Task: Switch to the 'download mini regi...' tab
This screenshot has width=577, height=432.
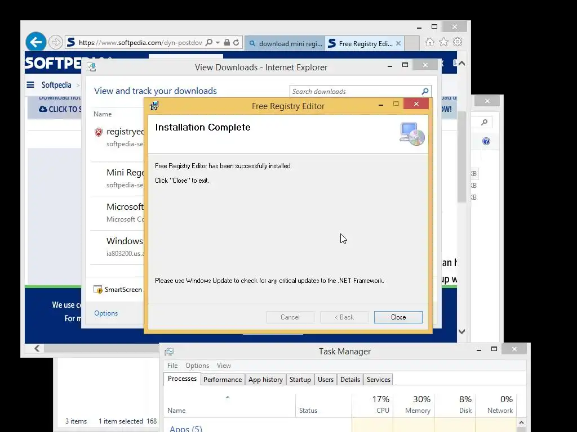Action: pyautogui.click(x=285, y=43)
